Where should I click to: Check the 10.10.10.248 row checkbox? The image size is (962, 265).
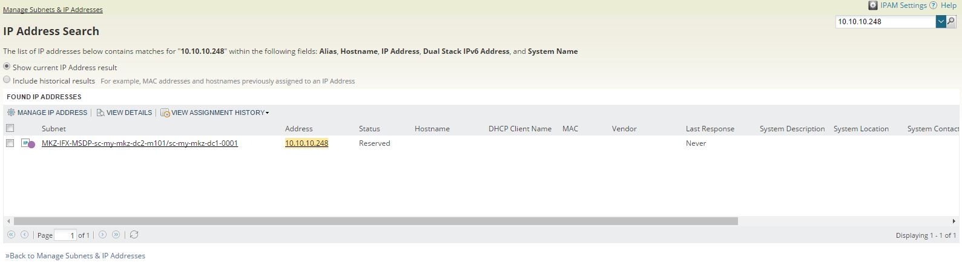click(10, 143)
